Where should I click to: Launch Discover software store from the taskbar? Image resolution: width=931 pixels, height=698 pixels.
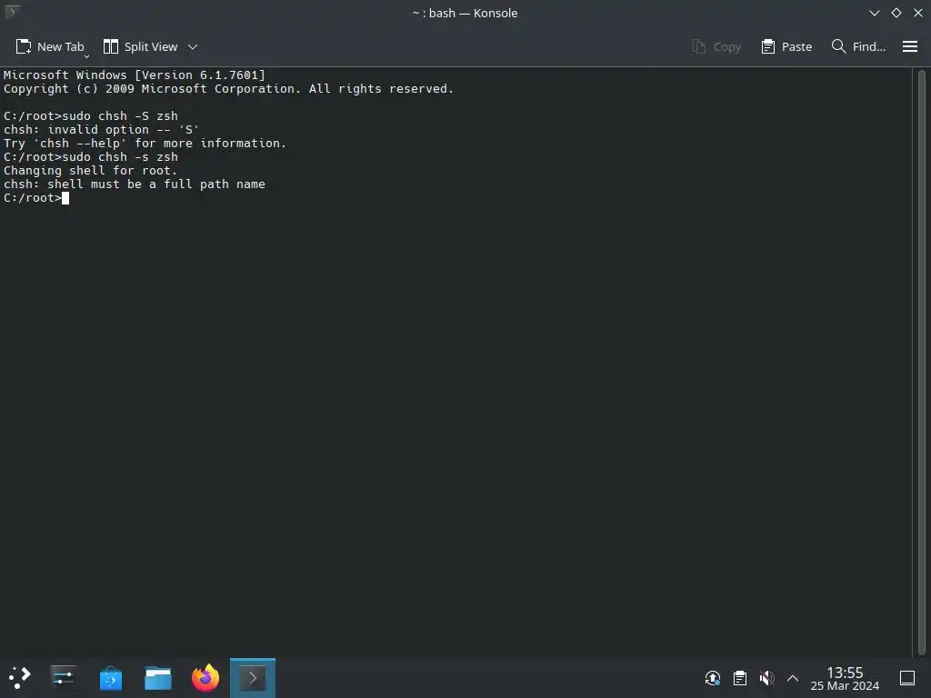coord(110,678)
